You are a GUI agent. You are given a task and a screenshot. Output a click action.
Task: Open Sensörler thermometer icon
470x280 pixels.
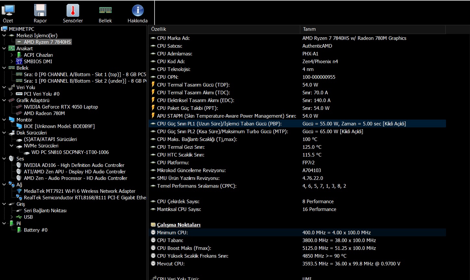pyautogui.click(x=73, y=13)
